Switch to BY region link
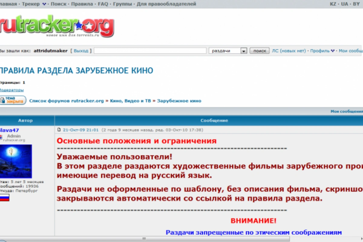 (x=356, y=4)
